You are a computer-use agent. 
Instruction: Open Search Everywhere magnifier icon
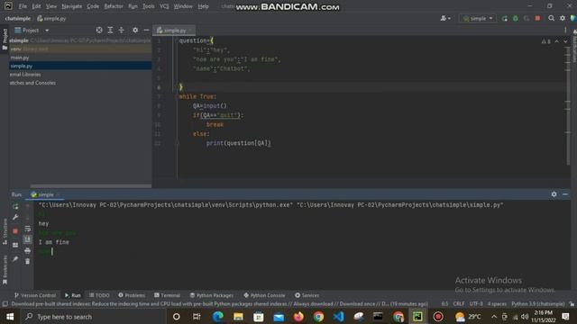[551, 18]
